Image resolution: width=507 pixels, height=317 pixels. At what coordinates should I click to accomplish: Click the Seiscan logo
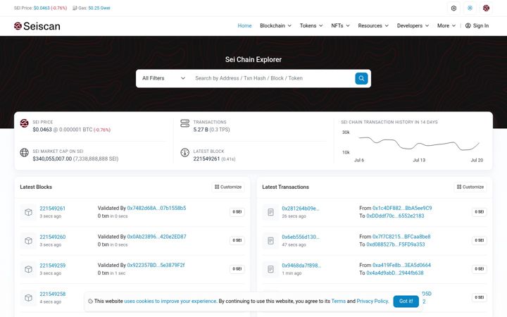(37, 26)
